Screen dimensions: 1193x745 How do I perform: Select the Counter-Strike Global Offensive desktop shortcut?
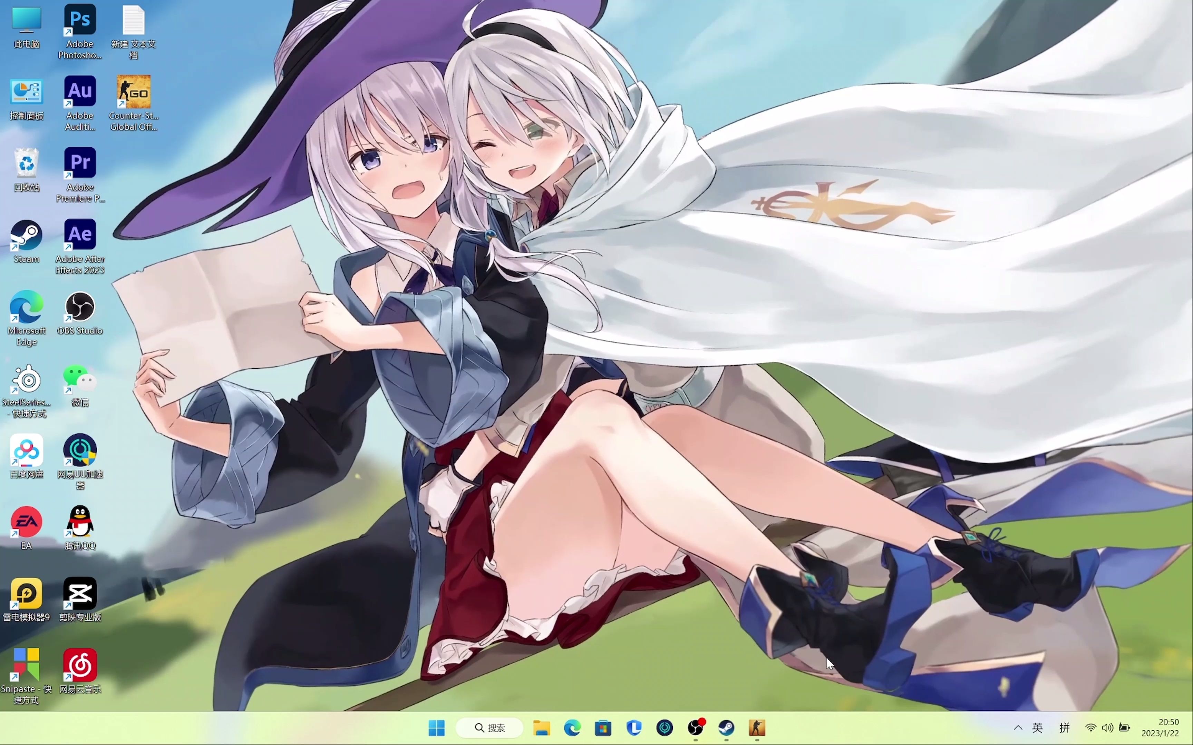(x=134, y=103)
